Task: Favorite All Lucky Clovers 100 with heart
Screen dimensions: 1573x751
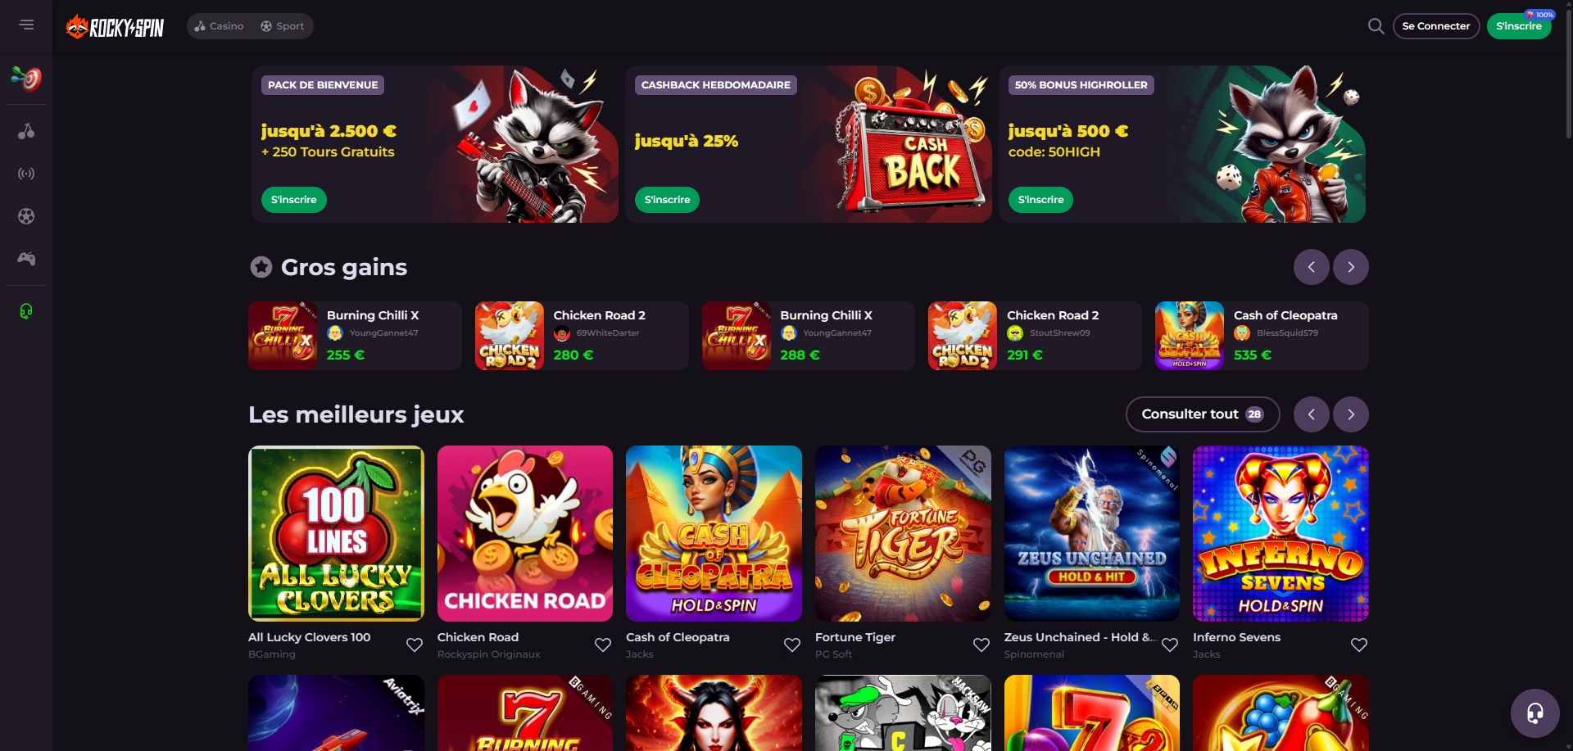Action: tap(415, 645)
